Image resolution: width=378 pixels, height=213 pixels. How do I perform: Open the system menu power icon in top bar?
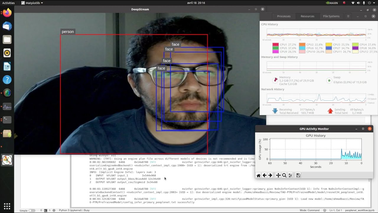click(x=369, y=3)
